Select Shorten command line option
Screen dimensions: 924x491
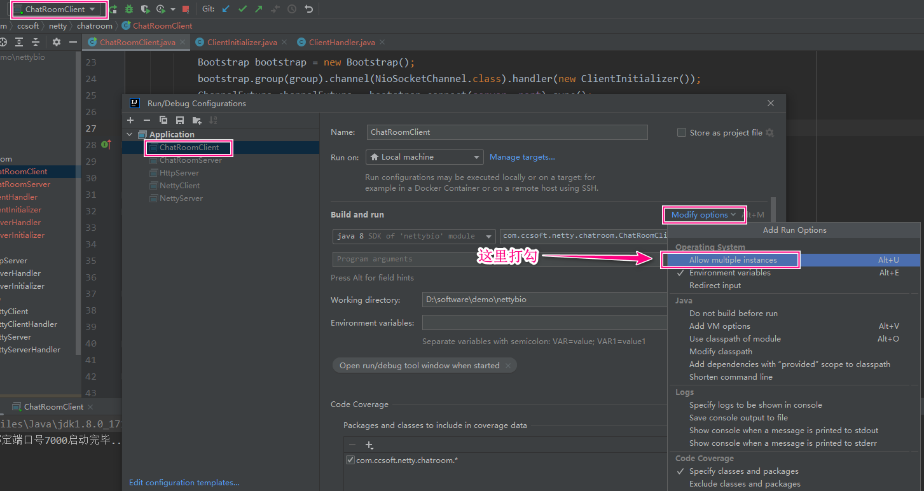pyautogui.click(x=794, y=377)
